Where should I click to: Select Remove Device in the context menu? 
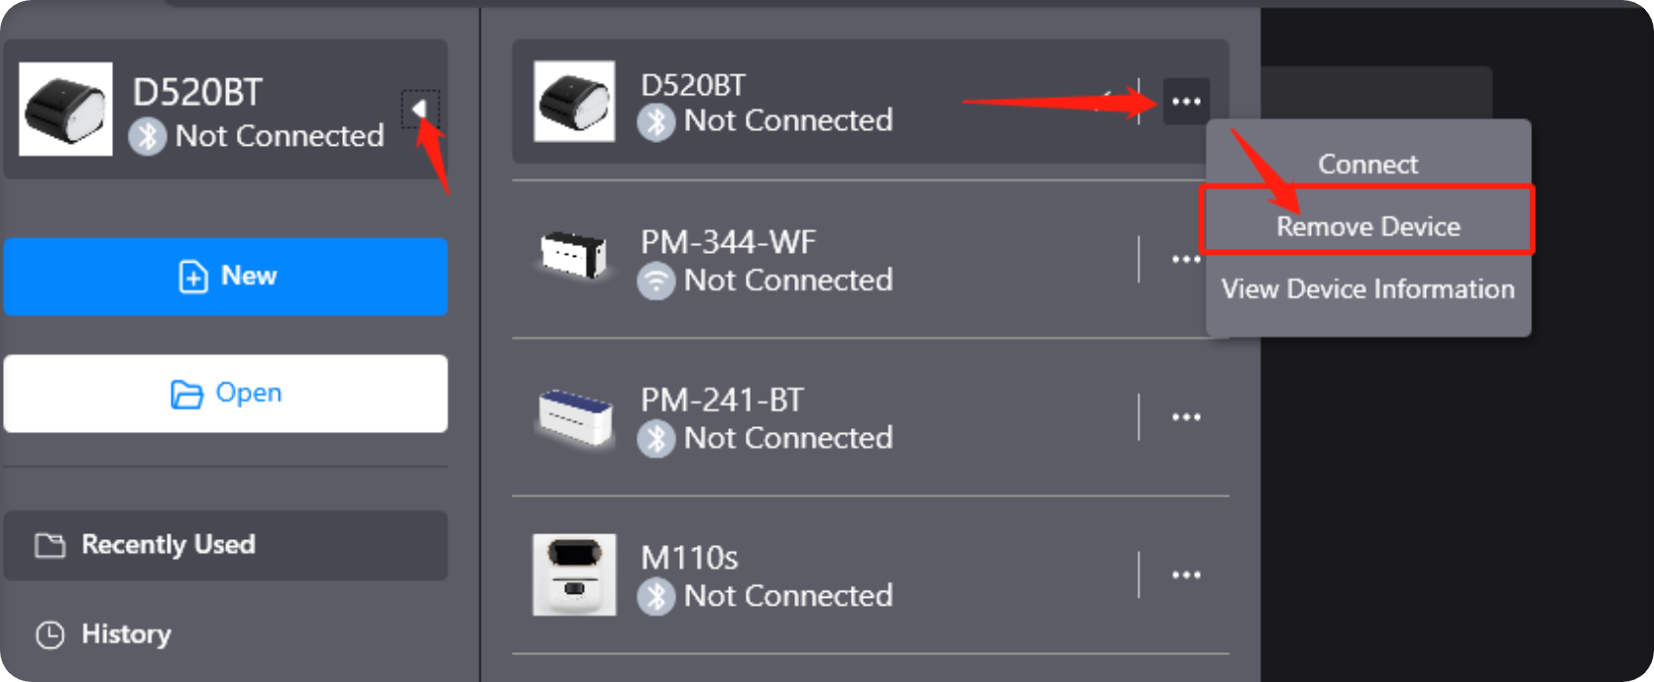coord(1367,226)
